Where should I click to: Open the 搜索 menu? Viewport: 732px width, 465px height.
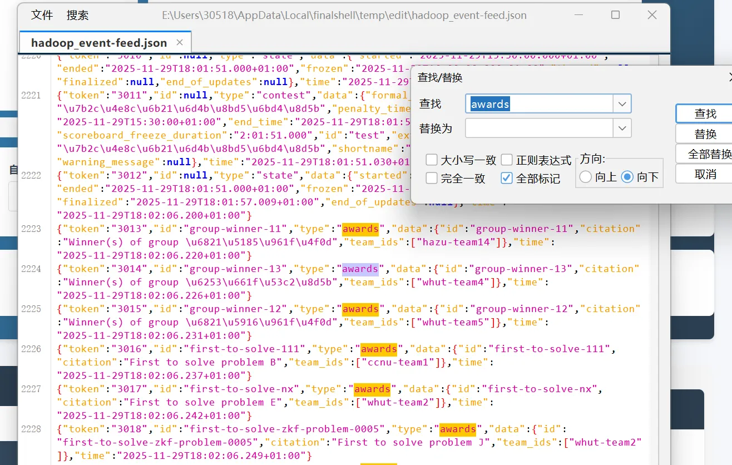(77, 15)
